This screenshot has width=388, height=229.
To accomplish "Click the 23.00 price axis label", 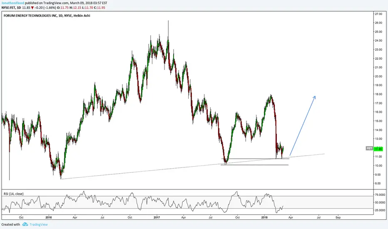I will tap(378, 50).
